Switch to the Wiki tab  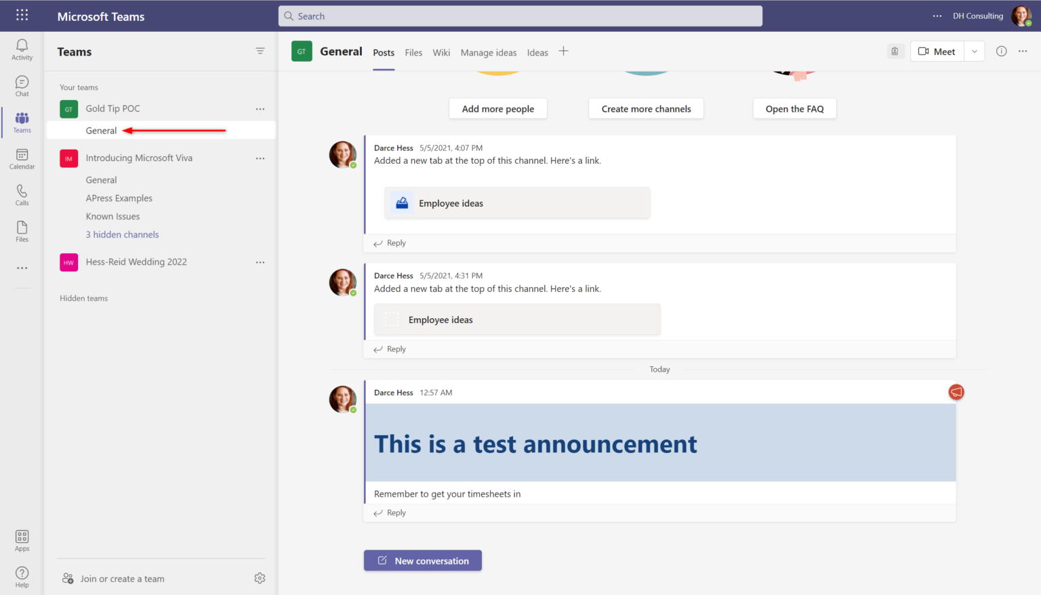coord(441,52)
